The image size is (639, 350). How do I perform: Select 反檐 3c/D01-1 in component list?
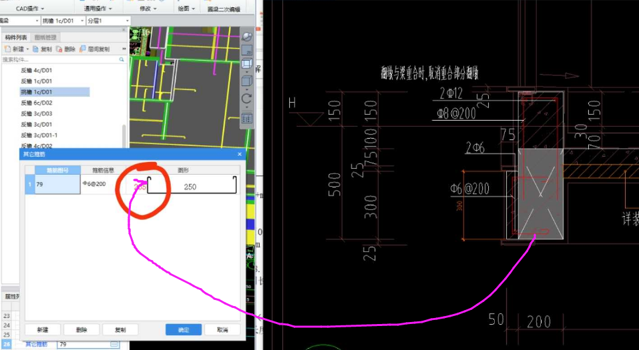point(39,135)
